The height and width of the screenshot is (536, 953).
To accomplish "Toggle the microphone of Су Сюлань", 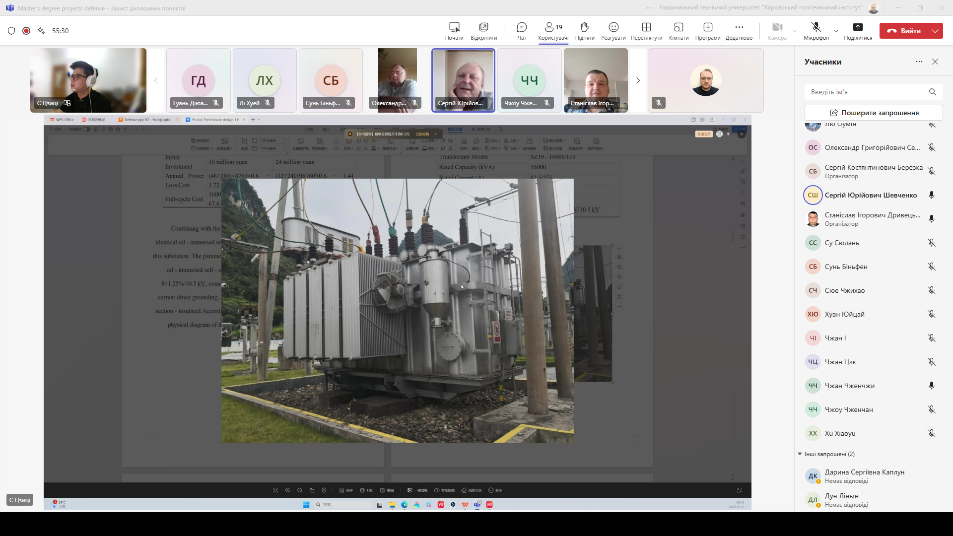I will point(932,243).
